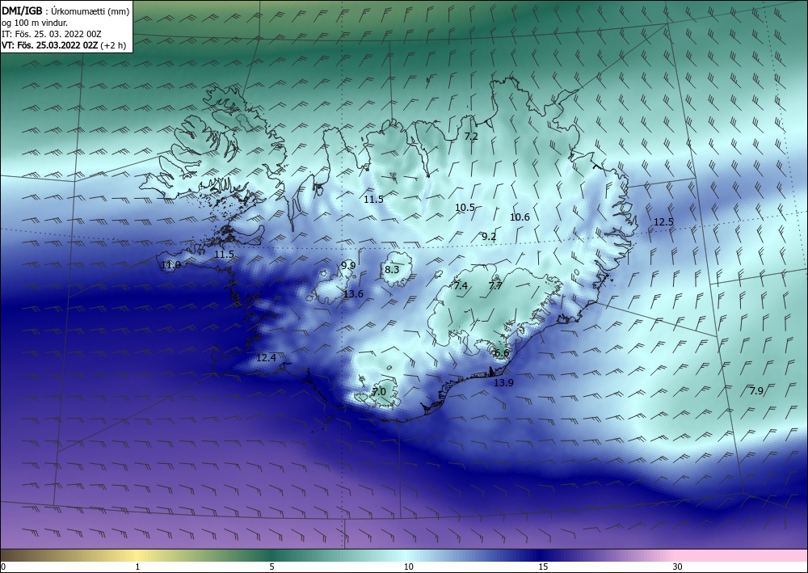Screen dimensions: 808x573
Task: Click the '30' tick on the colour scale
Action: 678,567
